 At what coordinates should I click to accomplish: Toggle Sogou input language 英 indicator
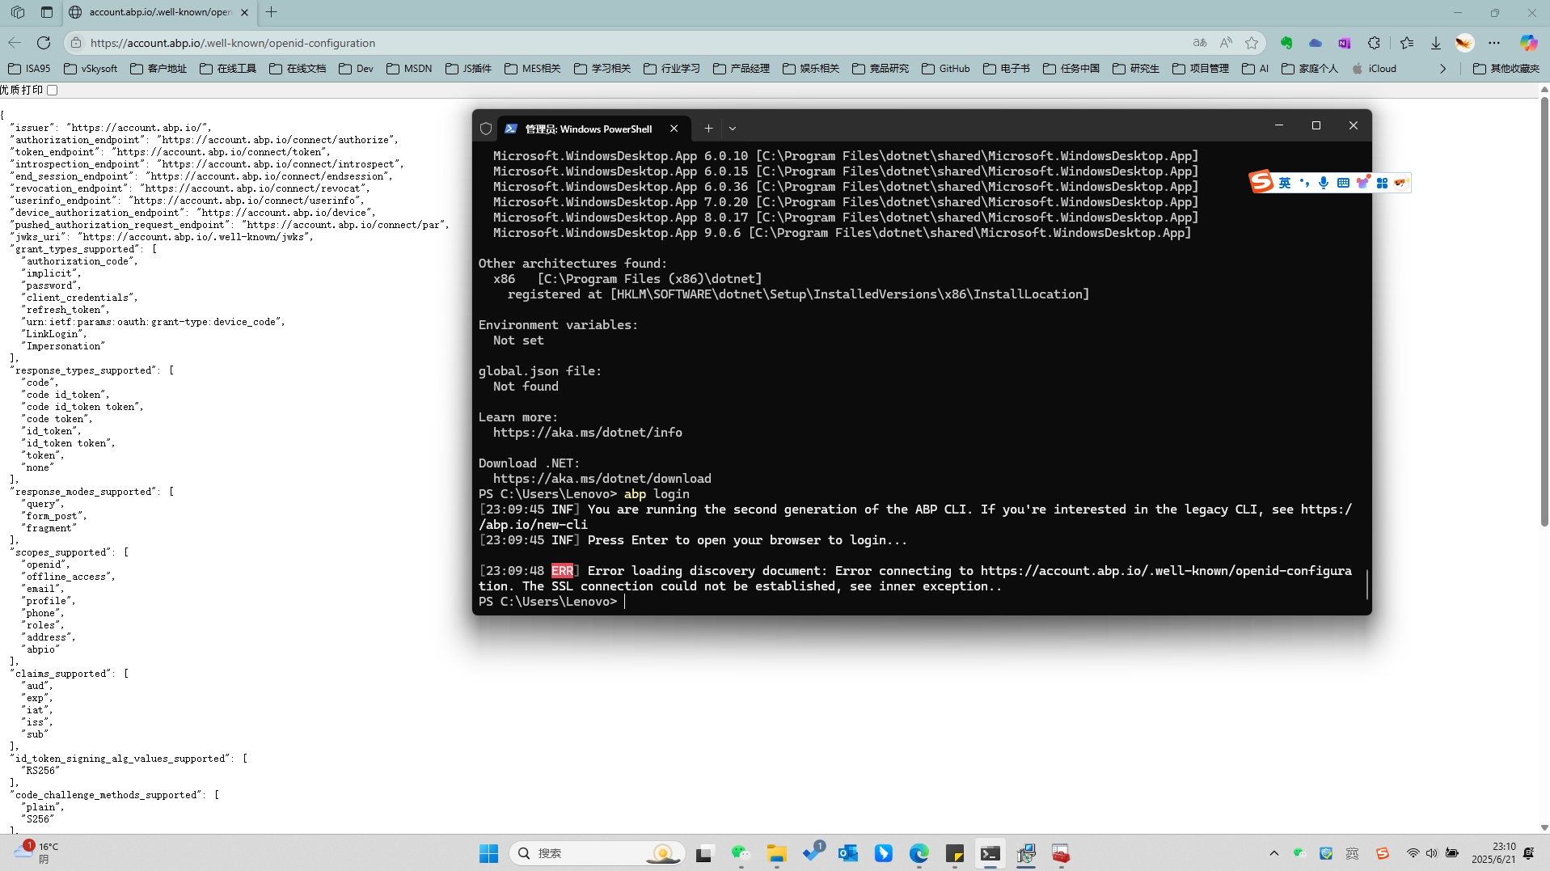(1285, 183)
